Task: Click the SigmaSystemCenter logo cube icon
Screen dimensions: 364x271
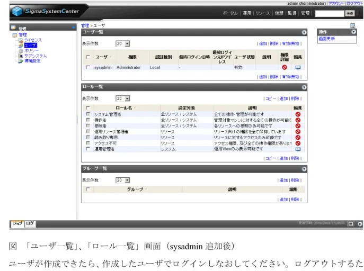Action: click(x=17, y=11)
